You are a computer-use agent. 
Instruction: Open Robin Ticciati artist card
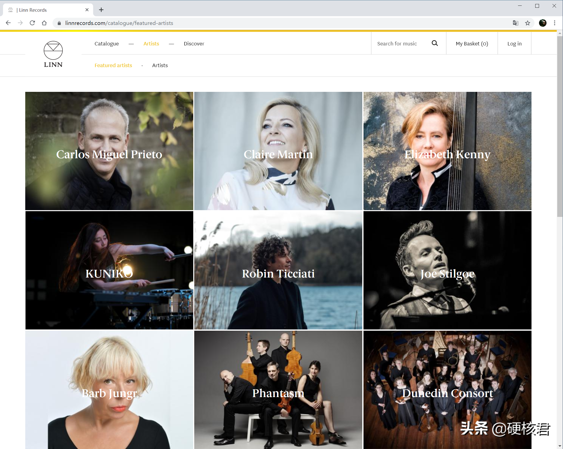[x=278, y=270]
